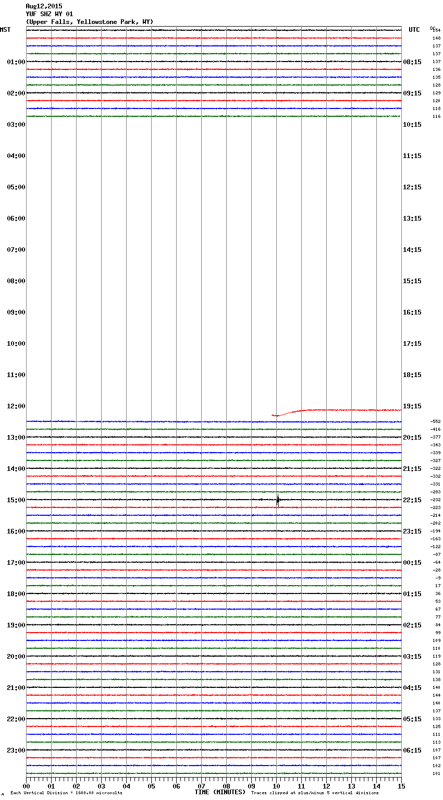Click the 00:15 UTC time label
443x800 pixels.
pyautogui.click(x=412, y=563)
